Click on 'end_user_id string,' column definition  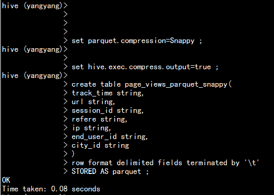click(x=110, y=136)
